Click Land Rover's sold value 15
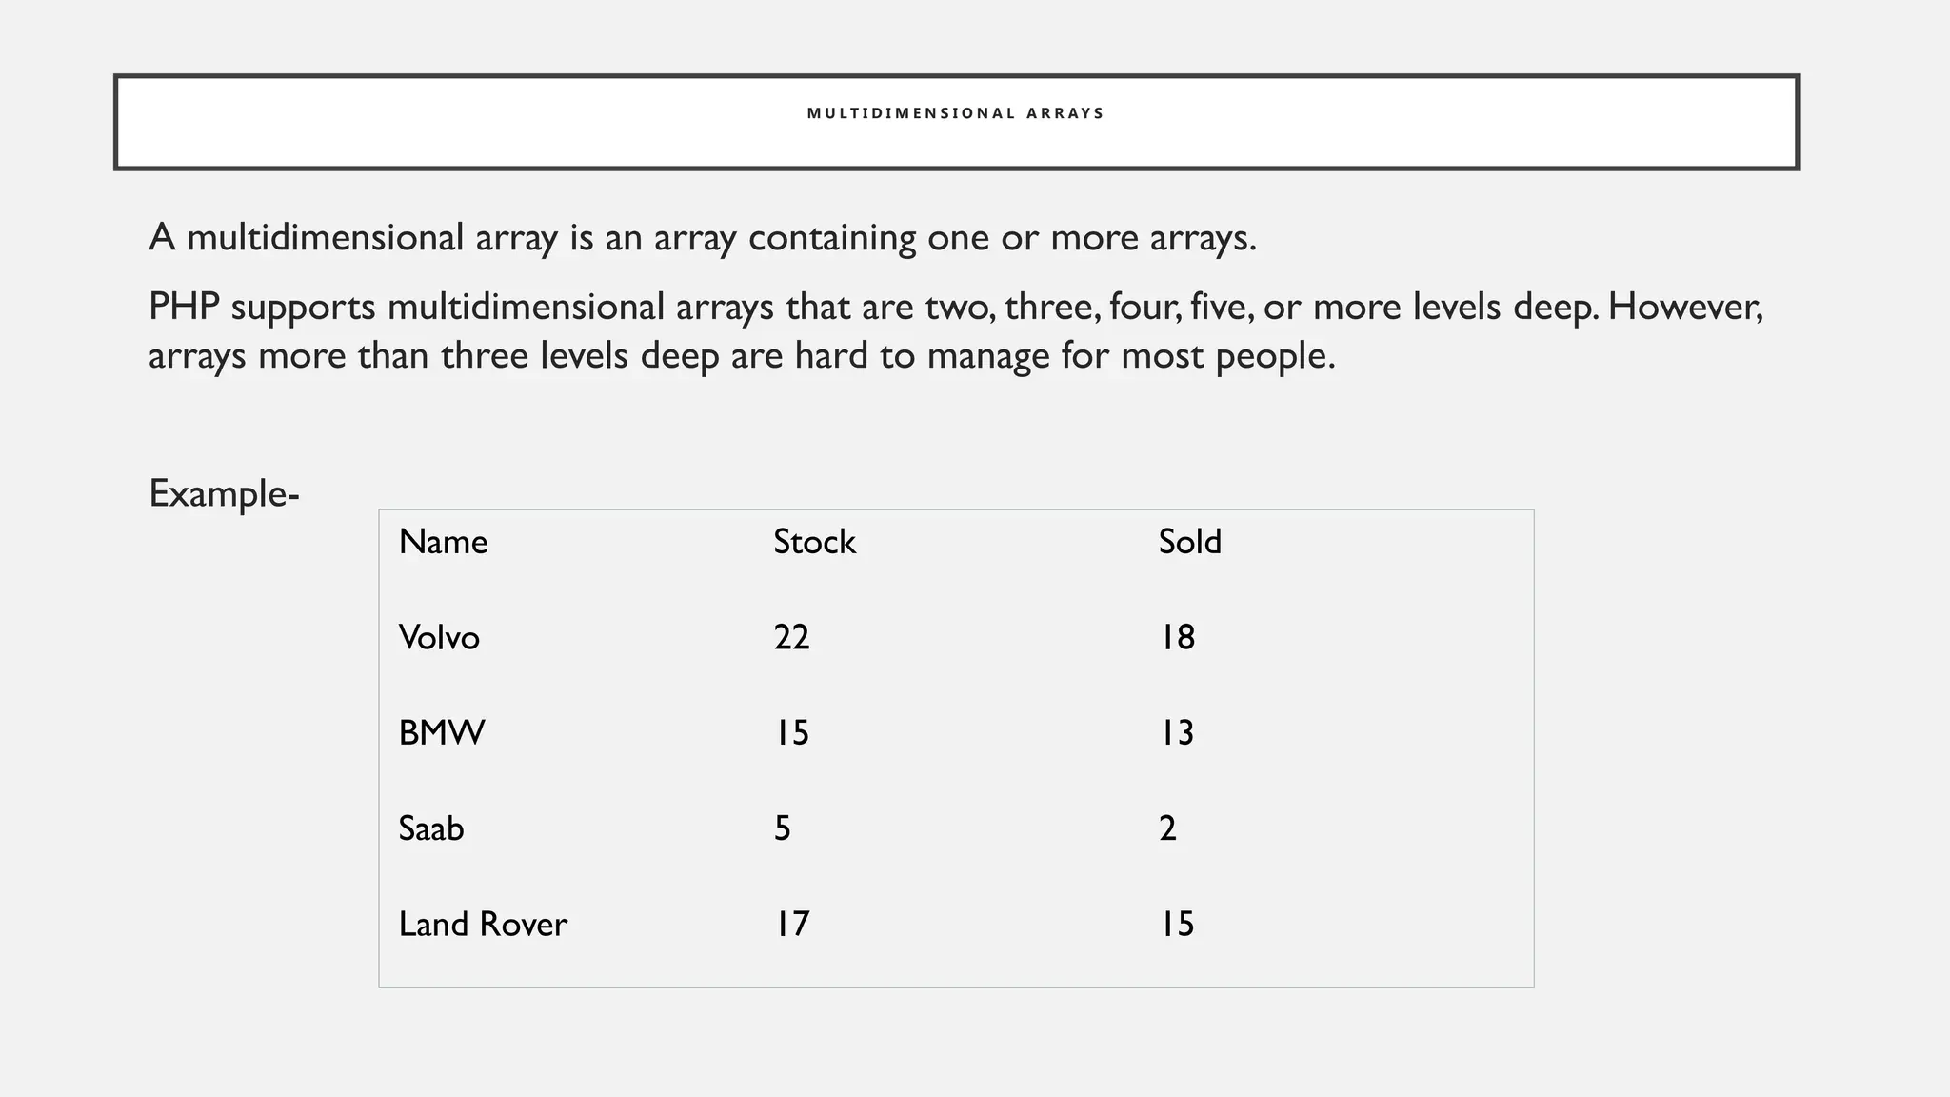1950x1097 pixels. [1177, 925]
